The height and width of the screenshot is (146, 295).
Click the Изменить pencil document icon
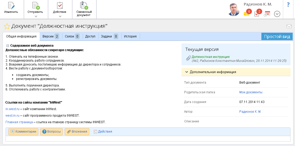[11, 6]
